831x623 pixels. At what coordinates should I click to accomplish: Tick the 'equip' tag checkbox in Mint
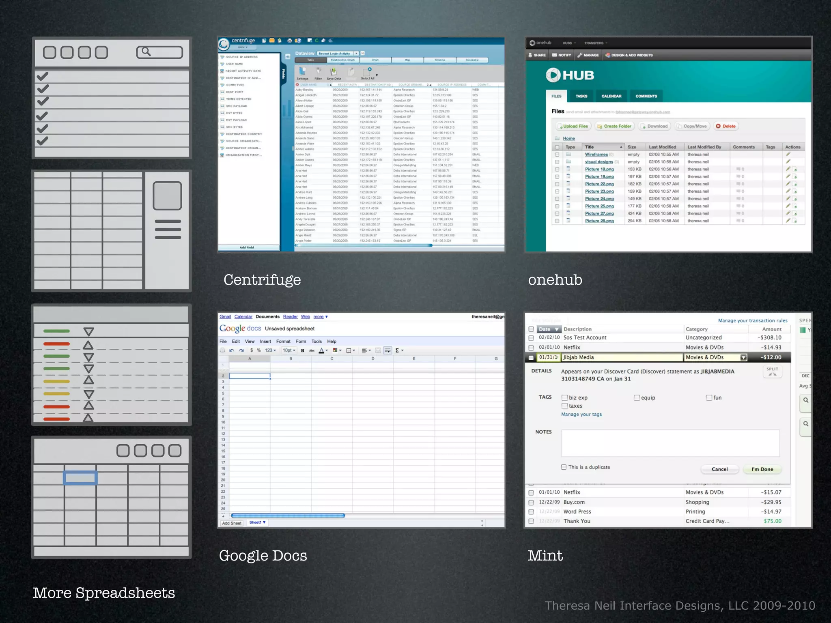tap(637, 398)
